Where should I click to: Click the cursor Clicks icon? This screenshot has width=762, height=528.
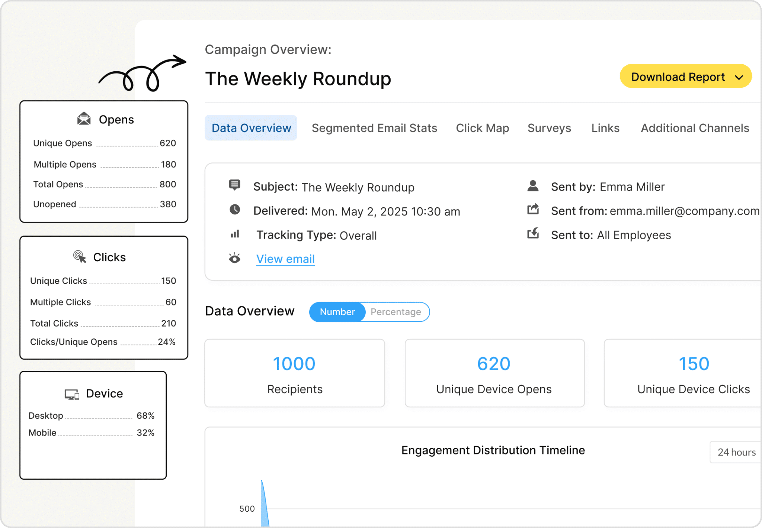tap(80, 257)
